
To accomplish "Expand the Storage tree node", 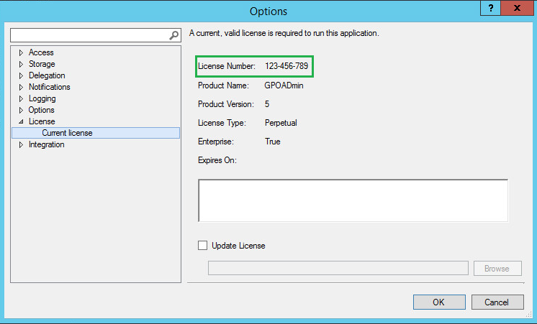I will point(22,64).
